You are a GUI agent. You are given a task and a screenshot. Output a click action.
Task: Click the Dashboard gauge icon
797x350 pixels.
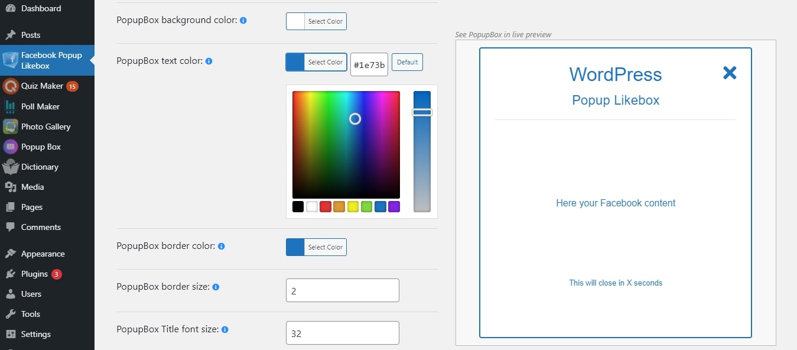pos(11,8)
